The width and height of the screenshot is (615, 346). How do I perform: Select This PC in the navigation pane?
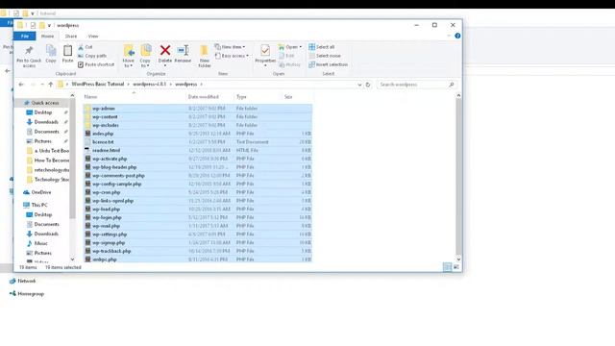[x=39, y=205]
